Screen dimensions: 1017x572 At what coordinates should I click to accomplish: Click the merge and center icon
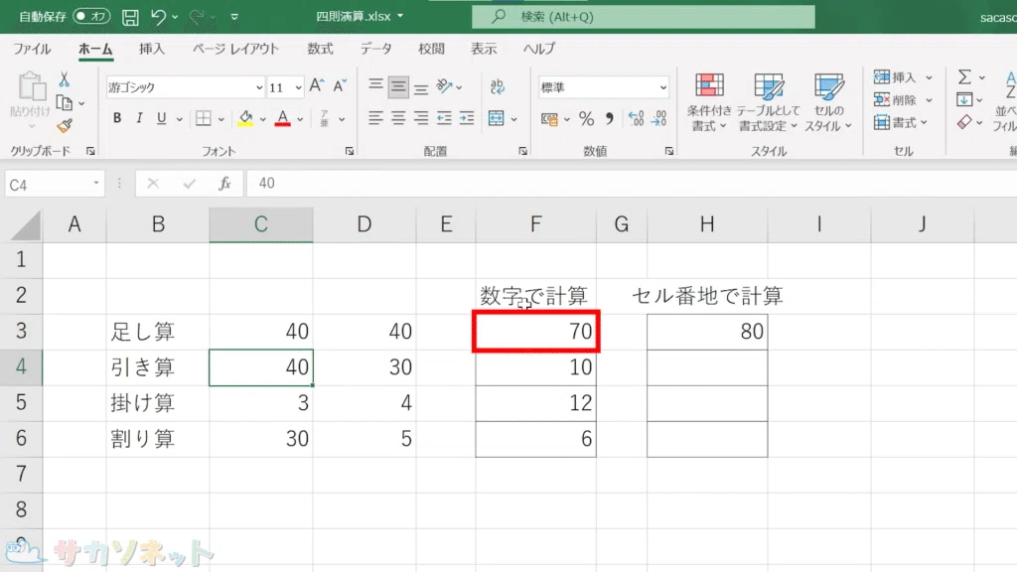click(497, 118)
